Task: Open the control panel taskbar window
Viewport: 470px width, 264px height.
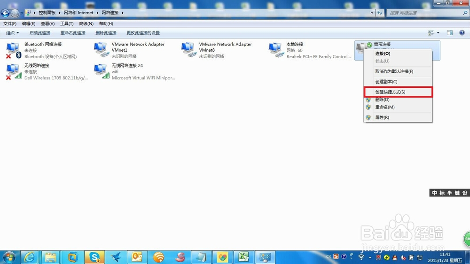Action: [265, 257]
